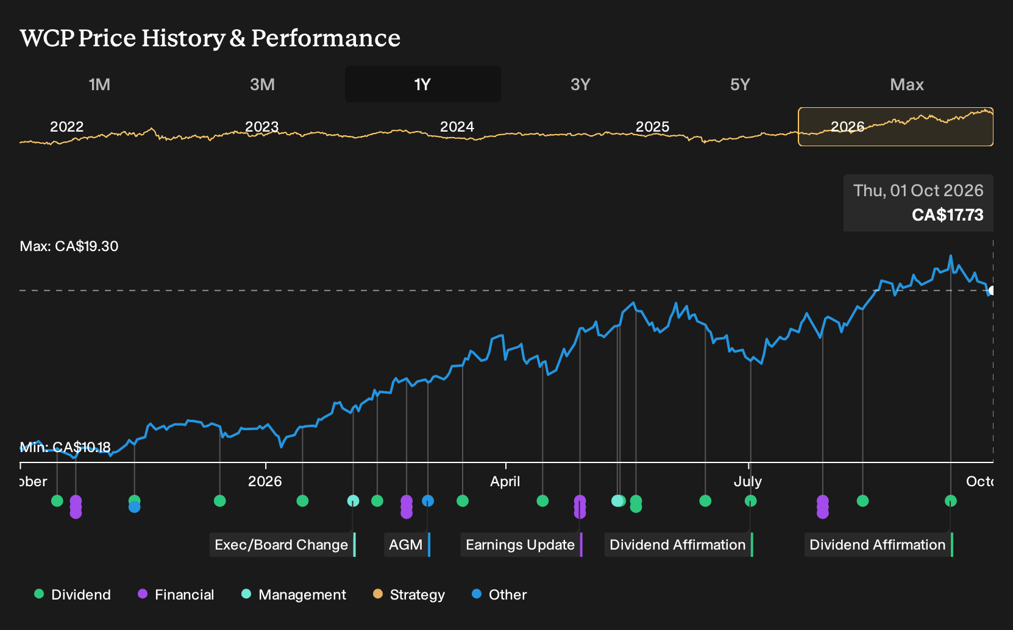
Task: Click the highlighted 2026 range selector window
Action: 896,127
